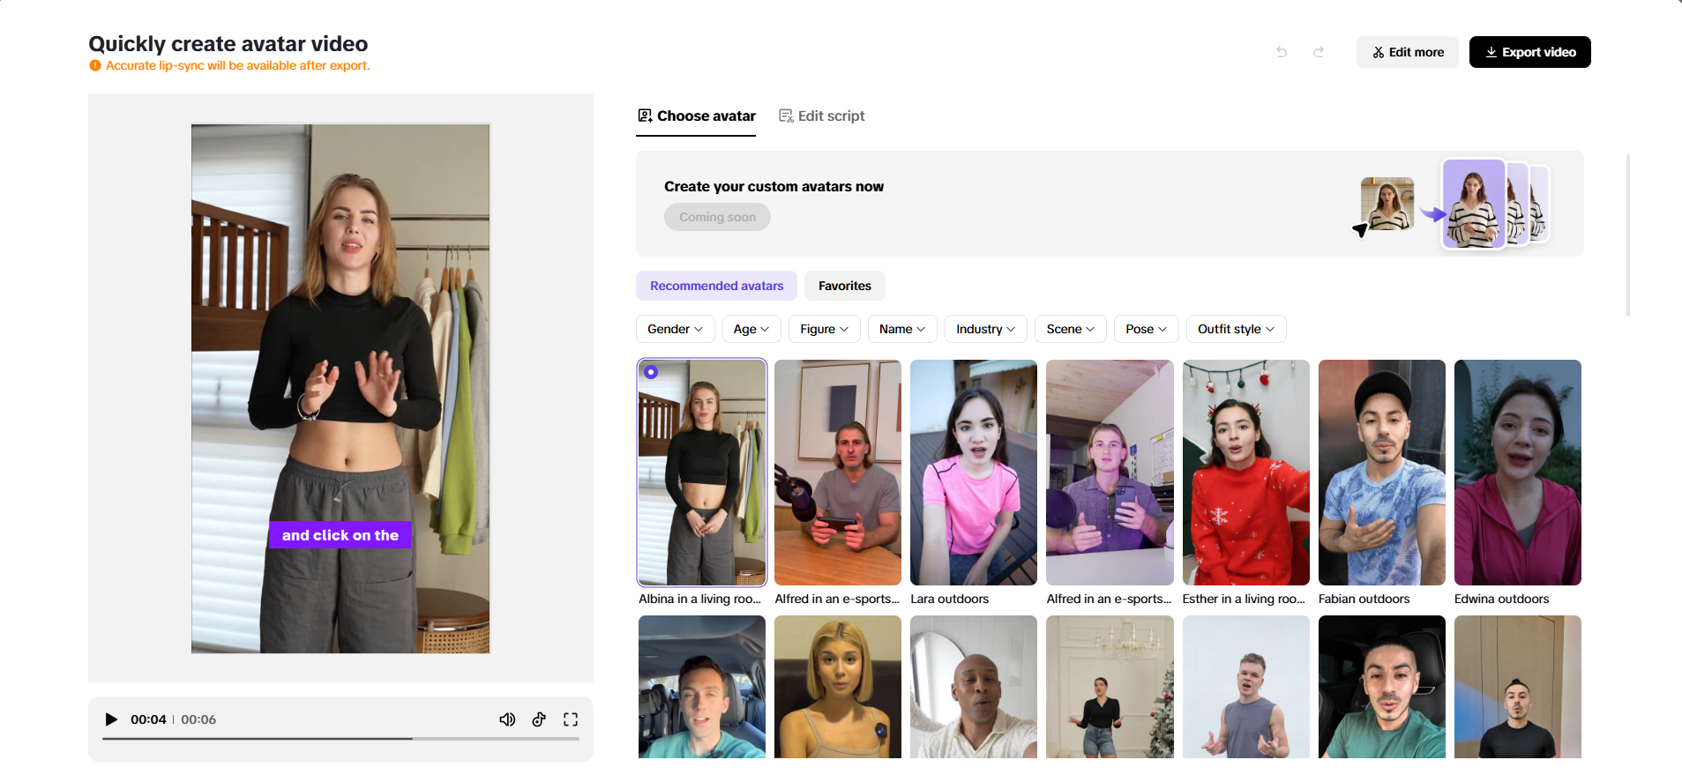Image resolution: width=1682 pixels, height=775 pixels.
Task: Expand the Pose filter dropdown
Action: point(1147,329)
